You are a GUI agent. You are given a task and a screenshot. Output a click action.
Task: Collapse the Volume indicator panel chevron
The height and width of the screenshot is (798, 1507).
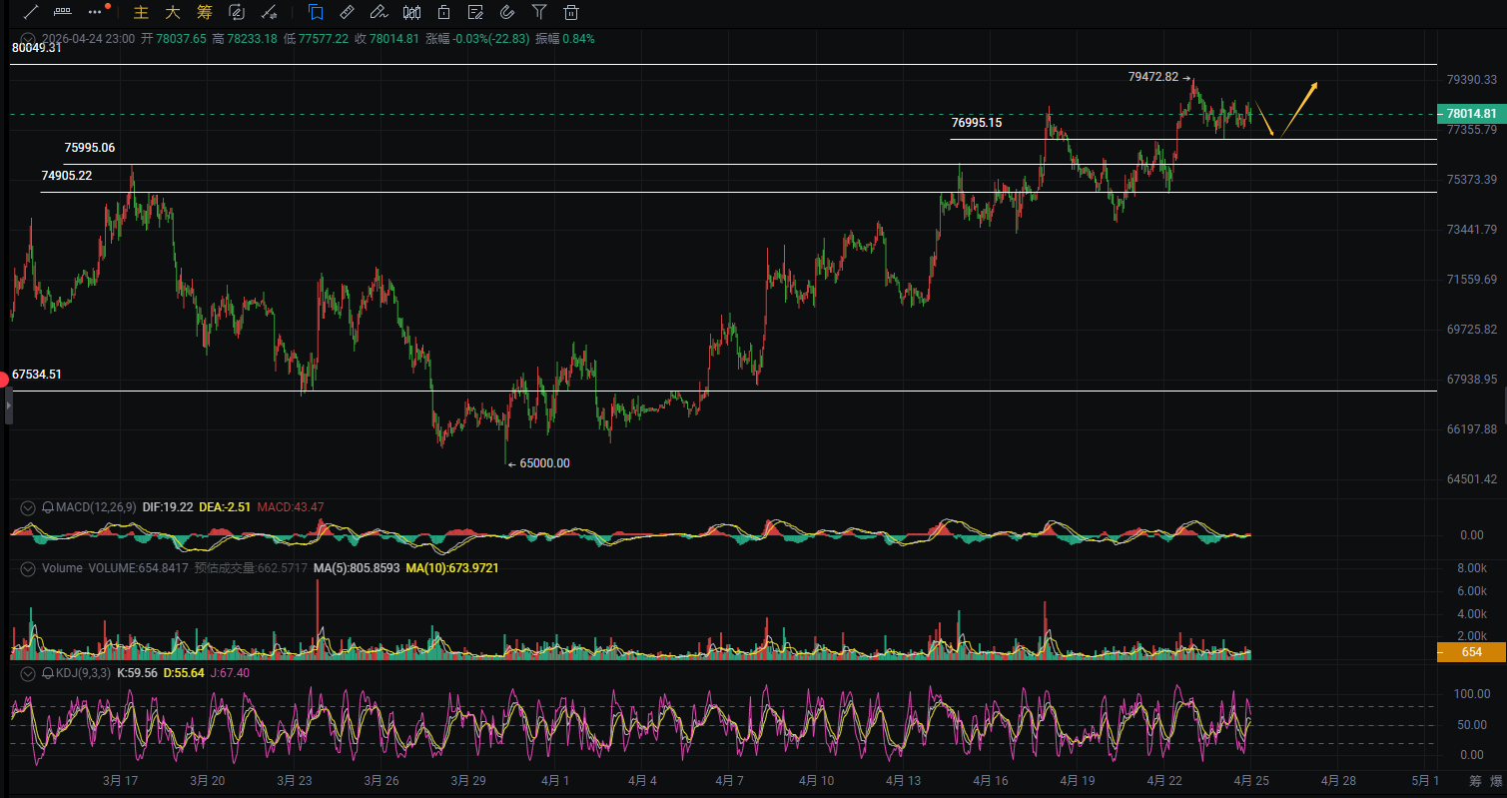(28, 567)
